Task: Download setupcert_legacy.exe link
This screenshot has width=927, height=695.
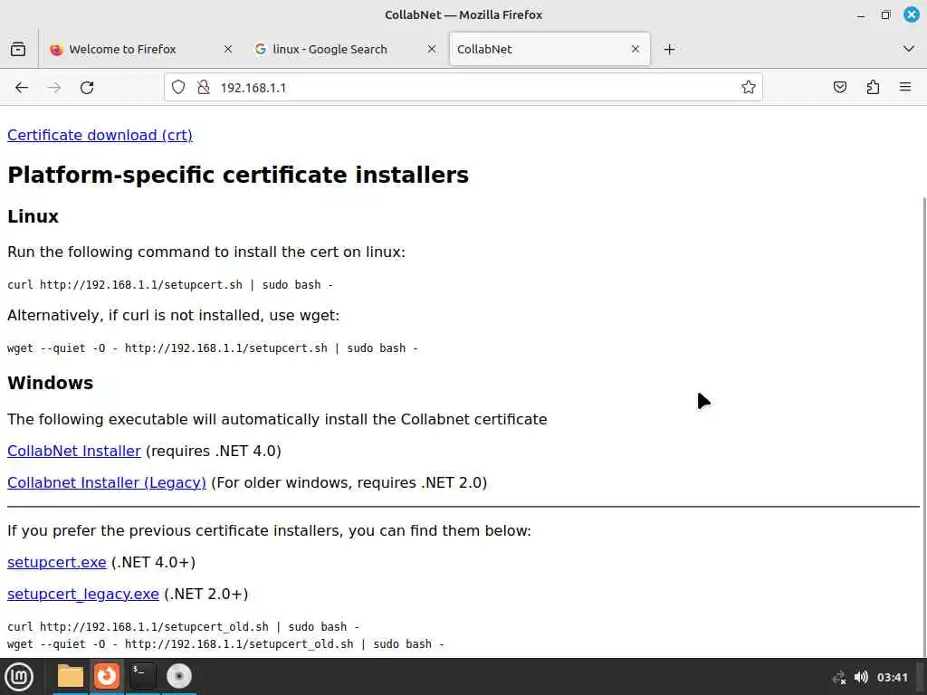Action: pyautogui.click(x=82, y=594)
